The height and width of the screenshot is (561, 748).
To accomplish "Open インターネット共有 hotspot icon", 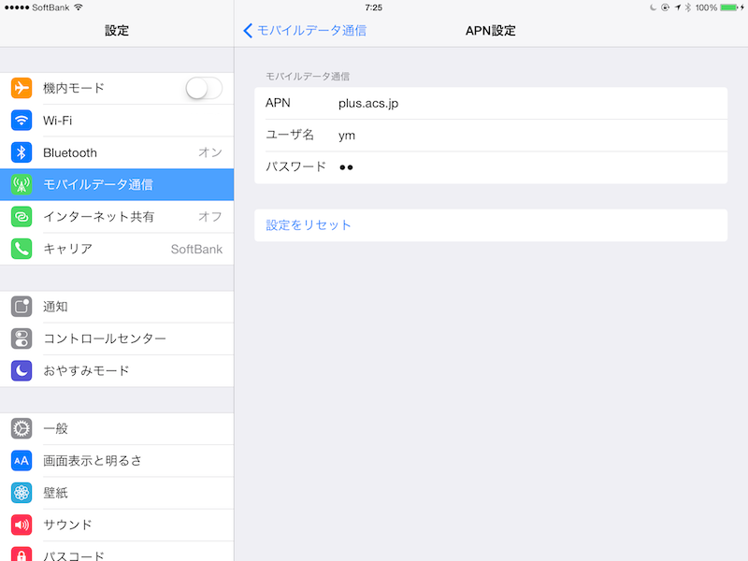I will pyautogui.click(x=22, y=217).
